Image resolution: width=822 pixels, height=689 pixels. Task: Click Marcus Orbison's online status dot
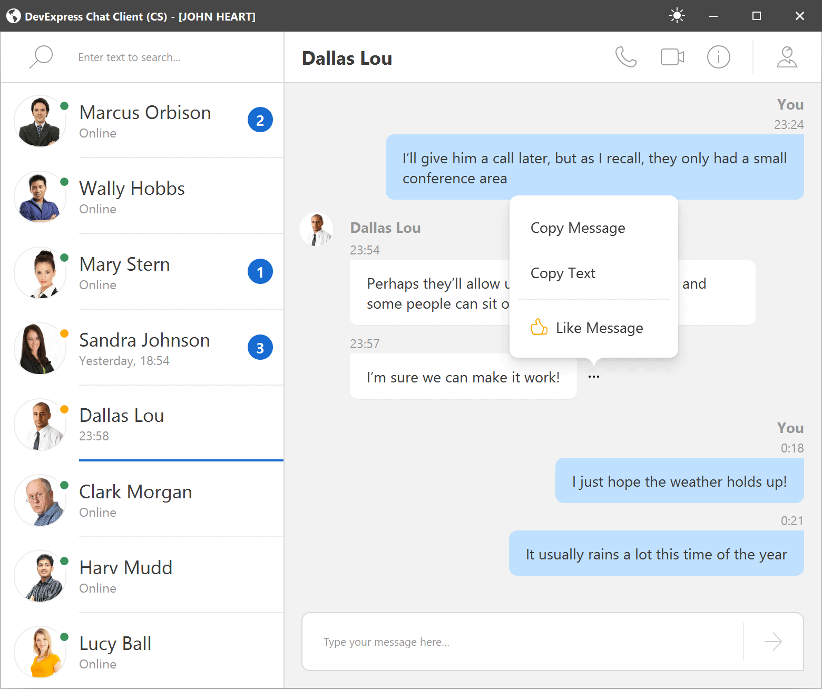(x=64, y=106)
